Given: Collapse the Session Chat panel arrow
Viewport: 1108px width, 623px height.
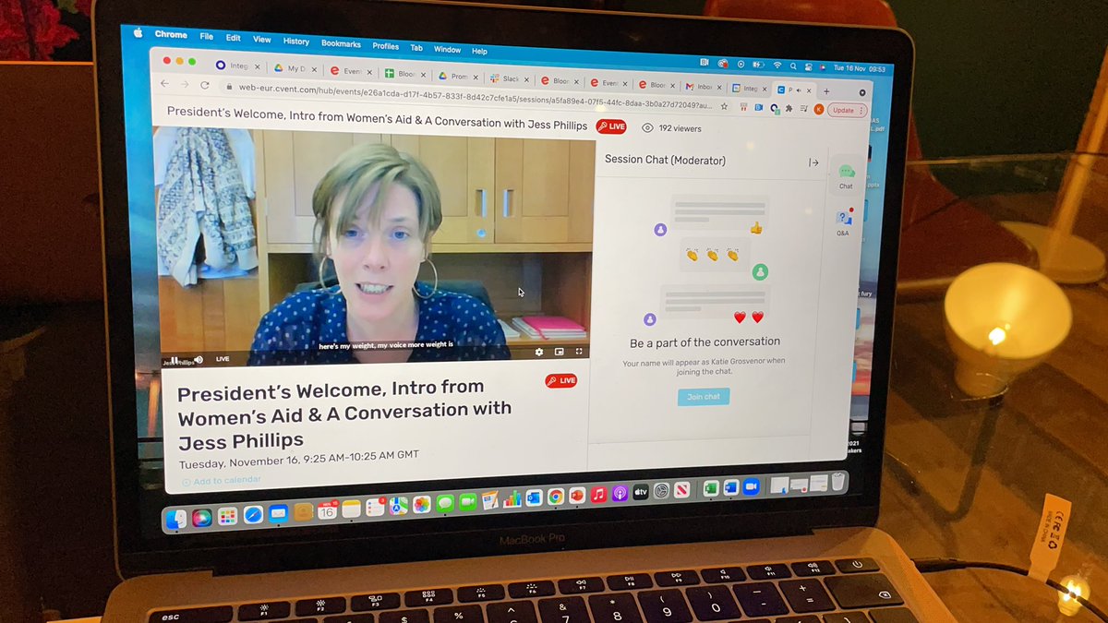Looking at the screenshot, I should tap(813, 162).
